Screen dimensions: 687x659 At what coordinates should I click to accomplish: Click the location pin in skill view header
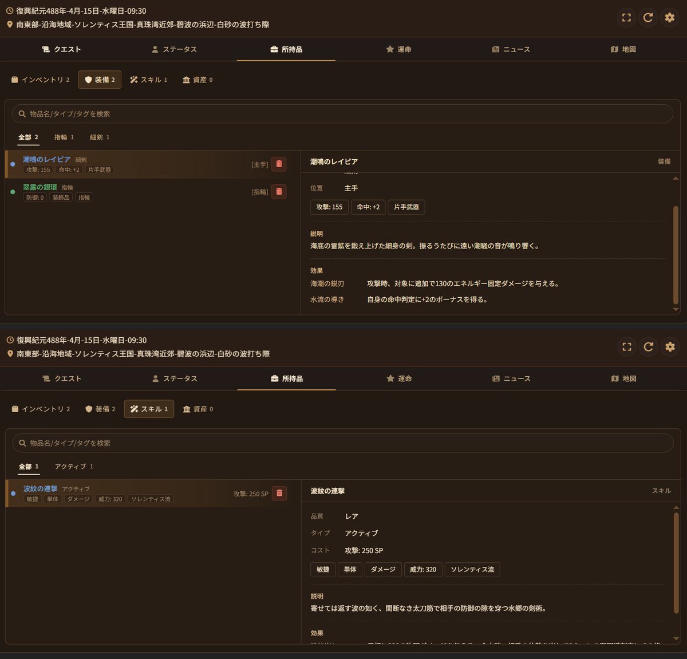pos(10,354)
